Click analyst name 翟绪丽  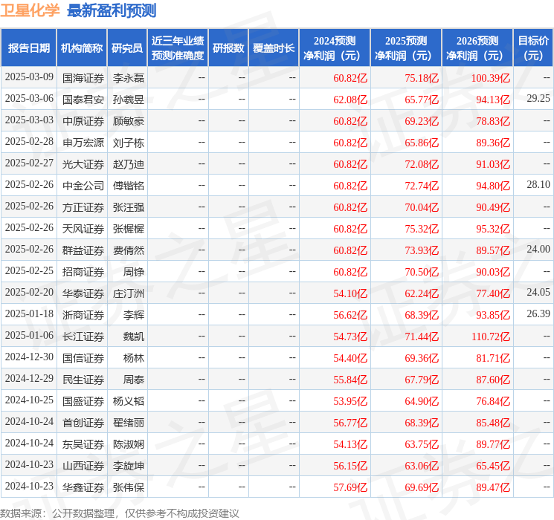coord(129,423)
